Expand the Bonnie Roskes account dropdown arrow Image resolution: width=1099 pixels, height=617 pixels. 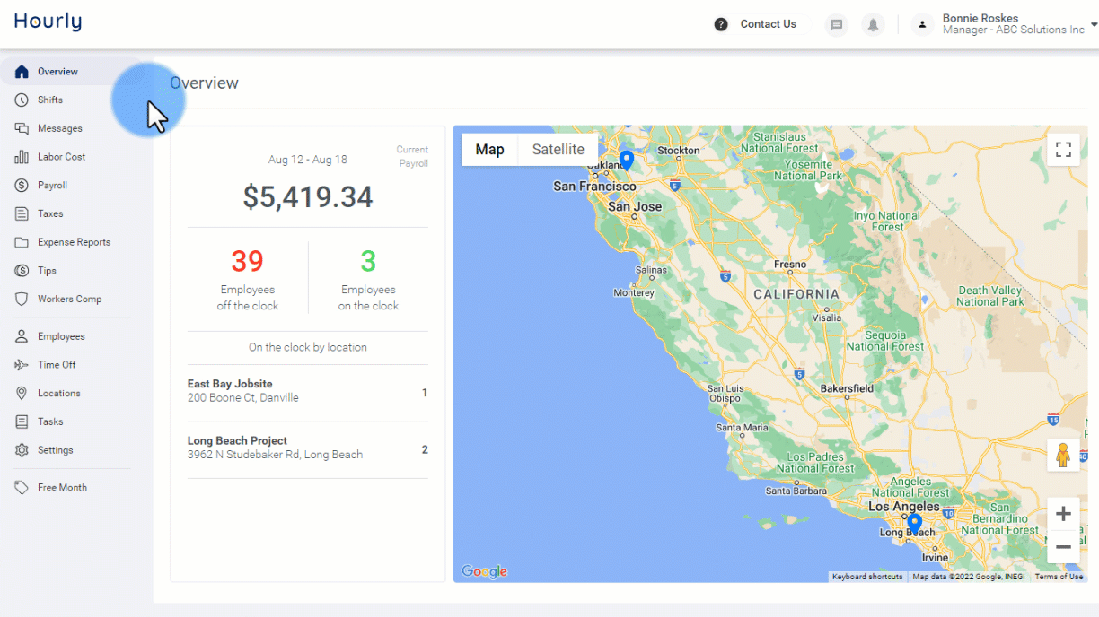click(x=1094, y=25)
